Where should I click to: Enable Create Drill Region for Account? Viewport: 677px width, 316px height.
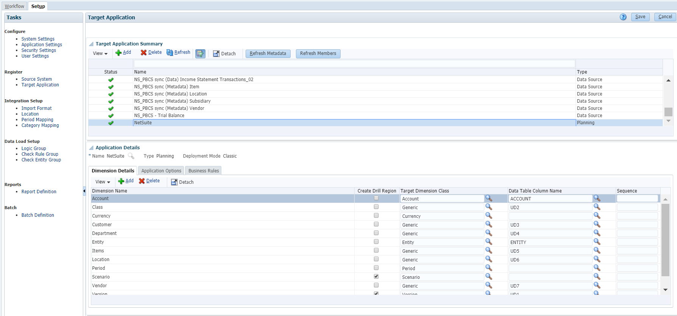click(x=376, y=198)
